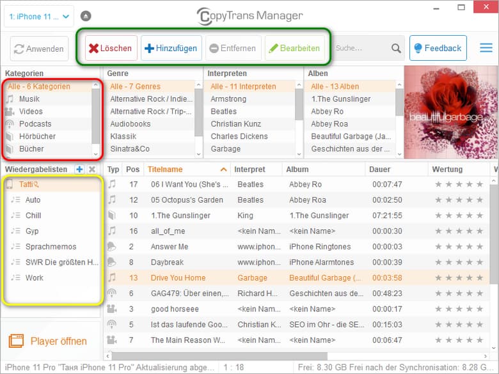Screen dimensions: 499x374
Task: Select Alle - 6 Kategorien
Action: point(49,86)
